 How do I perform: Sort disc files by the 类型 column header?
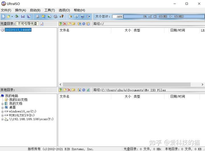coord(148,30)
